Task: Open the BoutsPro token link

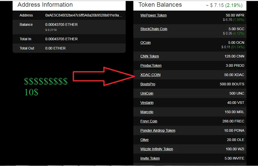Action: coord(148,84)
